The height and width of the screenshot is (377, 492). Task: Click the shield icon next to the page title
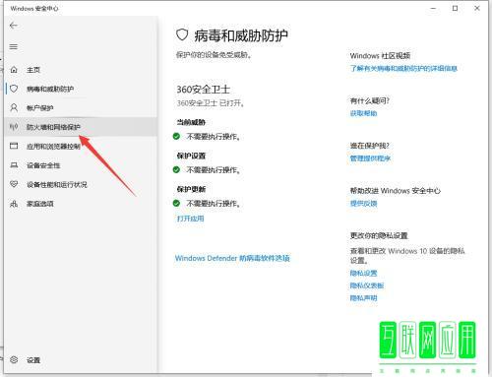[182, 34]
